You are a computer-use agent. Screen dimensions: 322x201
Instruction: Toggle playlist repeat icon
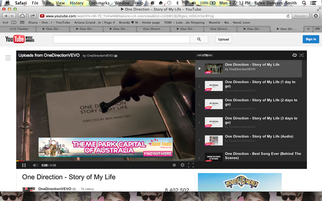point(294,55)
